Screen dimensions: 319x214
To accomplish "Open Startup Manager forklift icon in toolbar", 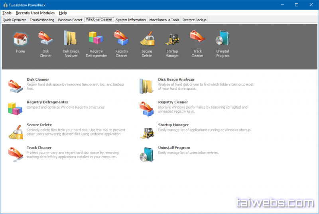I will coord(172,40).
